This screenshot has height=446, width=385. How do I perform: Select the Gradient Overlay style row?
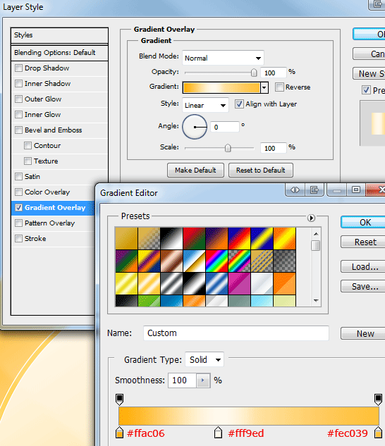coord(54,207)
